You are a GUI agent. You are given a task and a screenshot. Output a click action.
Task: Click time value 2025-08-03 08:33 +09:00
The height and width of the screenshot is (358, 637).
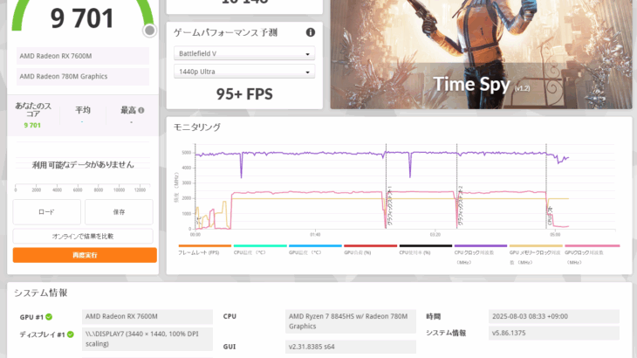tap(554, 317)
